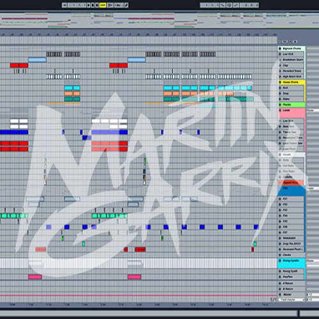Viewport: 319px width, 319px height.
Task: Click the horizontal scrollbar at the bottom
Action: (149, 313)
